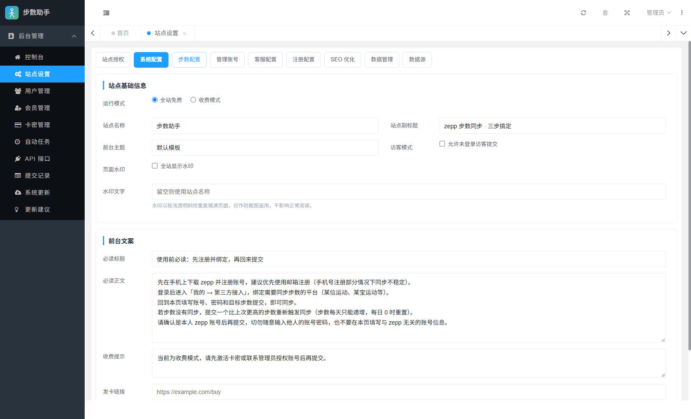Click the 步数助手 logo icon
The image size is (691, 419).
[x=12, y=13]
